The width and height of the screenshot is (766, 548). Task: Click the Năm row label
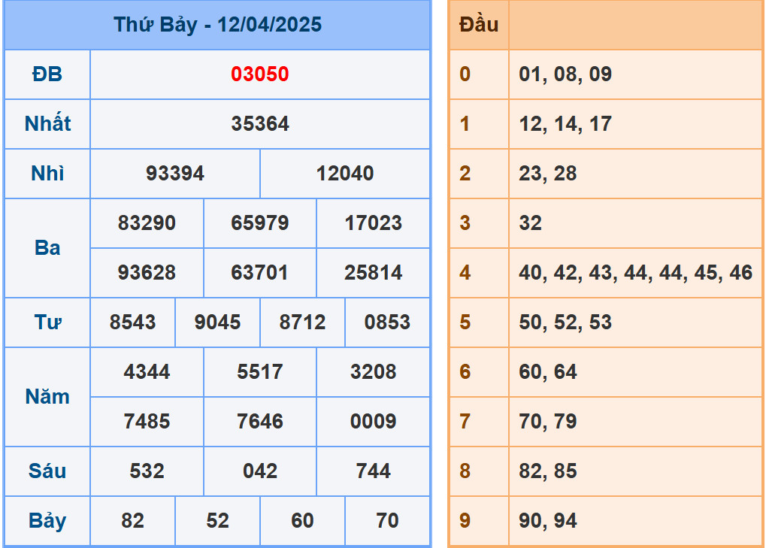(x=47, y=397)
